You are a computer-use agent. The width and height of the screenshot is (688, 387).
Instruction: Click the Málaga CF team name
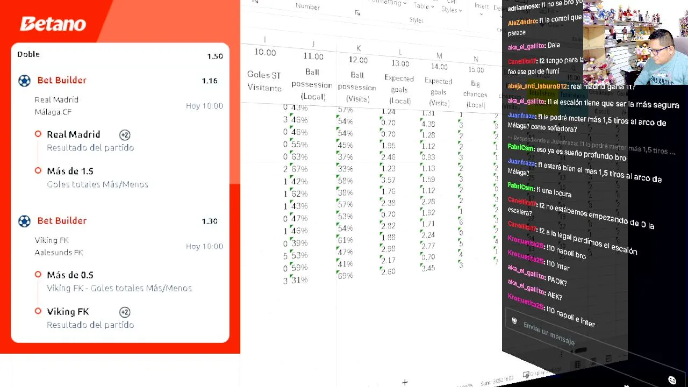pos(53,112)
